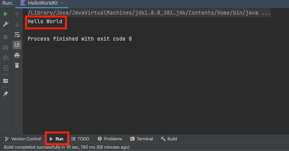Viewport: 289px width, 151px height.
Task: Click the up arrow stack trace icon
Action: click(17, 14)
